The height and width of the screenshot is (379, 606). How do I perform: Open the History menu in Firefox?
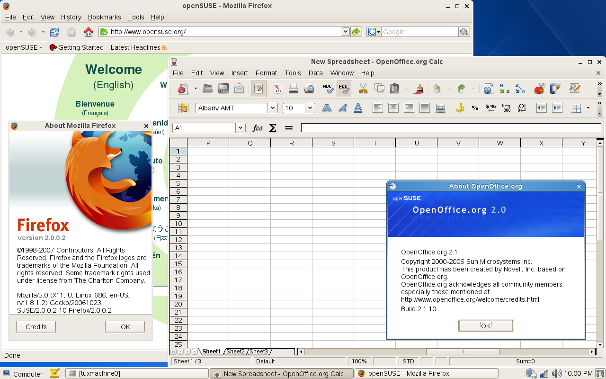click(71, 17)
